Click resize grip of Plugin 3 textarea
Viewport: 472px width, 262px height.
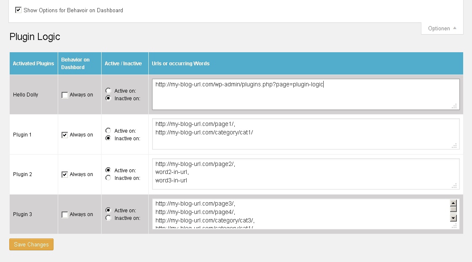click(x=454, y=226)
